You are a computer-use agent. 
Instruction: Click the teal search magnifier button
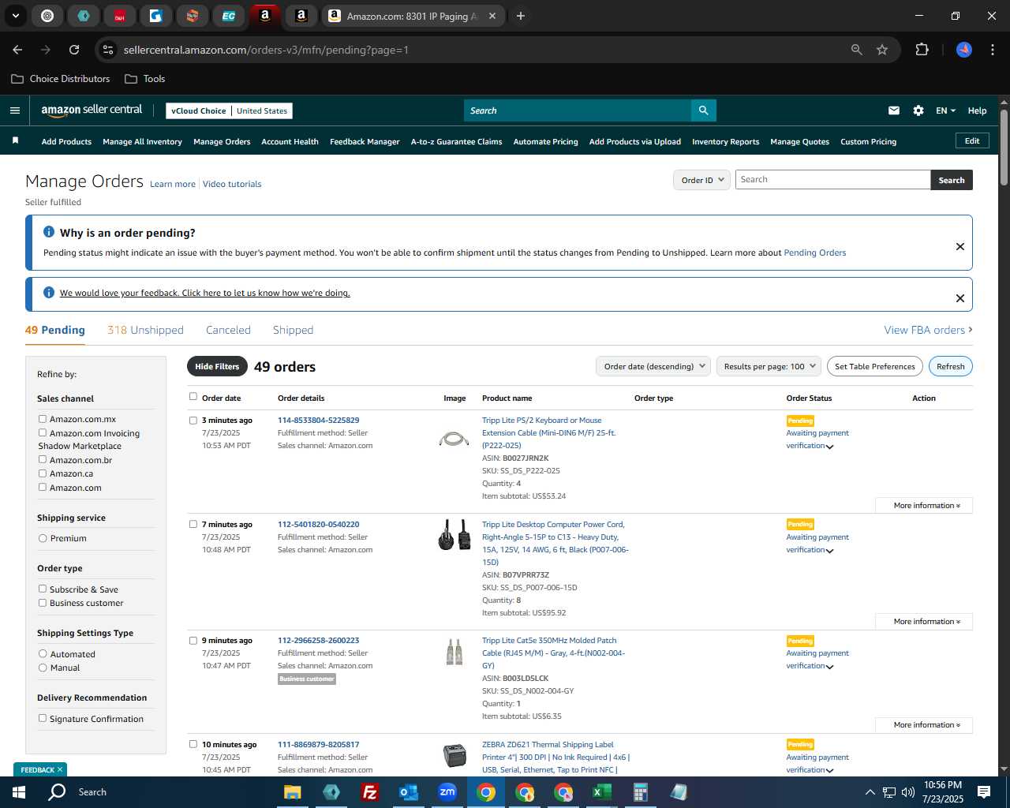pos(703,110)
